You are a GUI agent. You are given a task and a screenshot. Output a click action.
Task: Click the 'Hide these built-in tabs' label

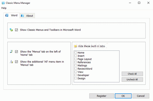tap(92, 46)
